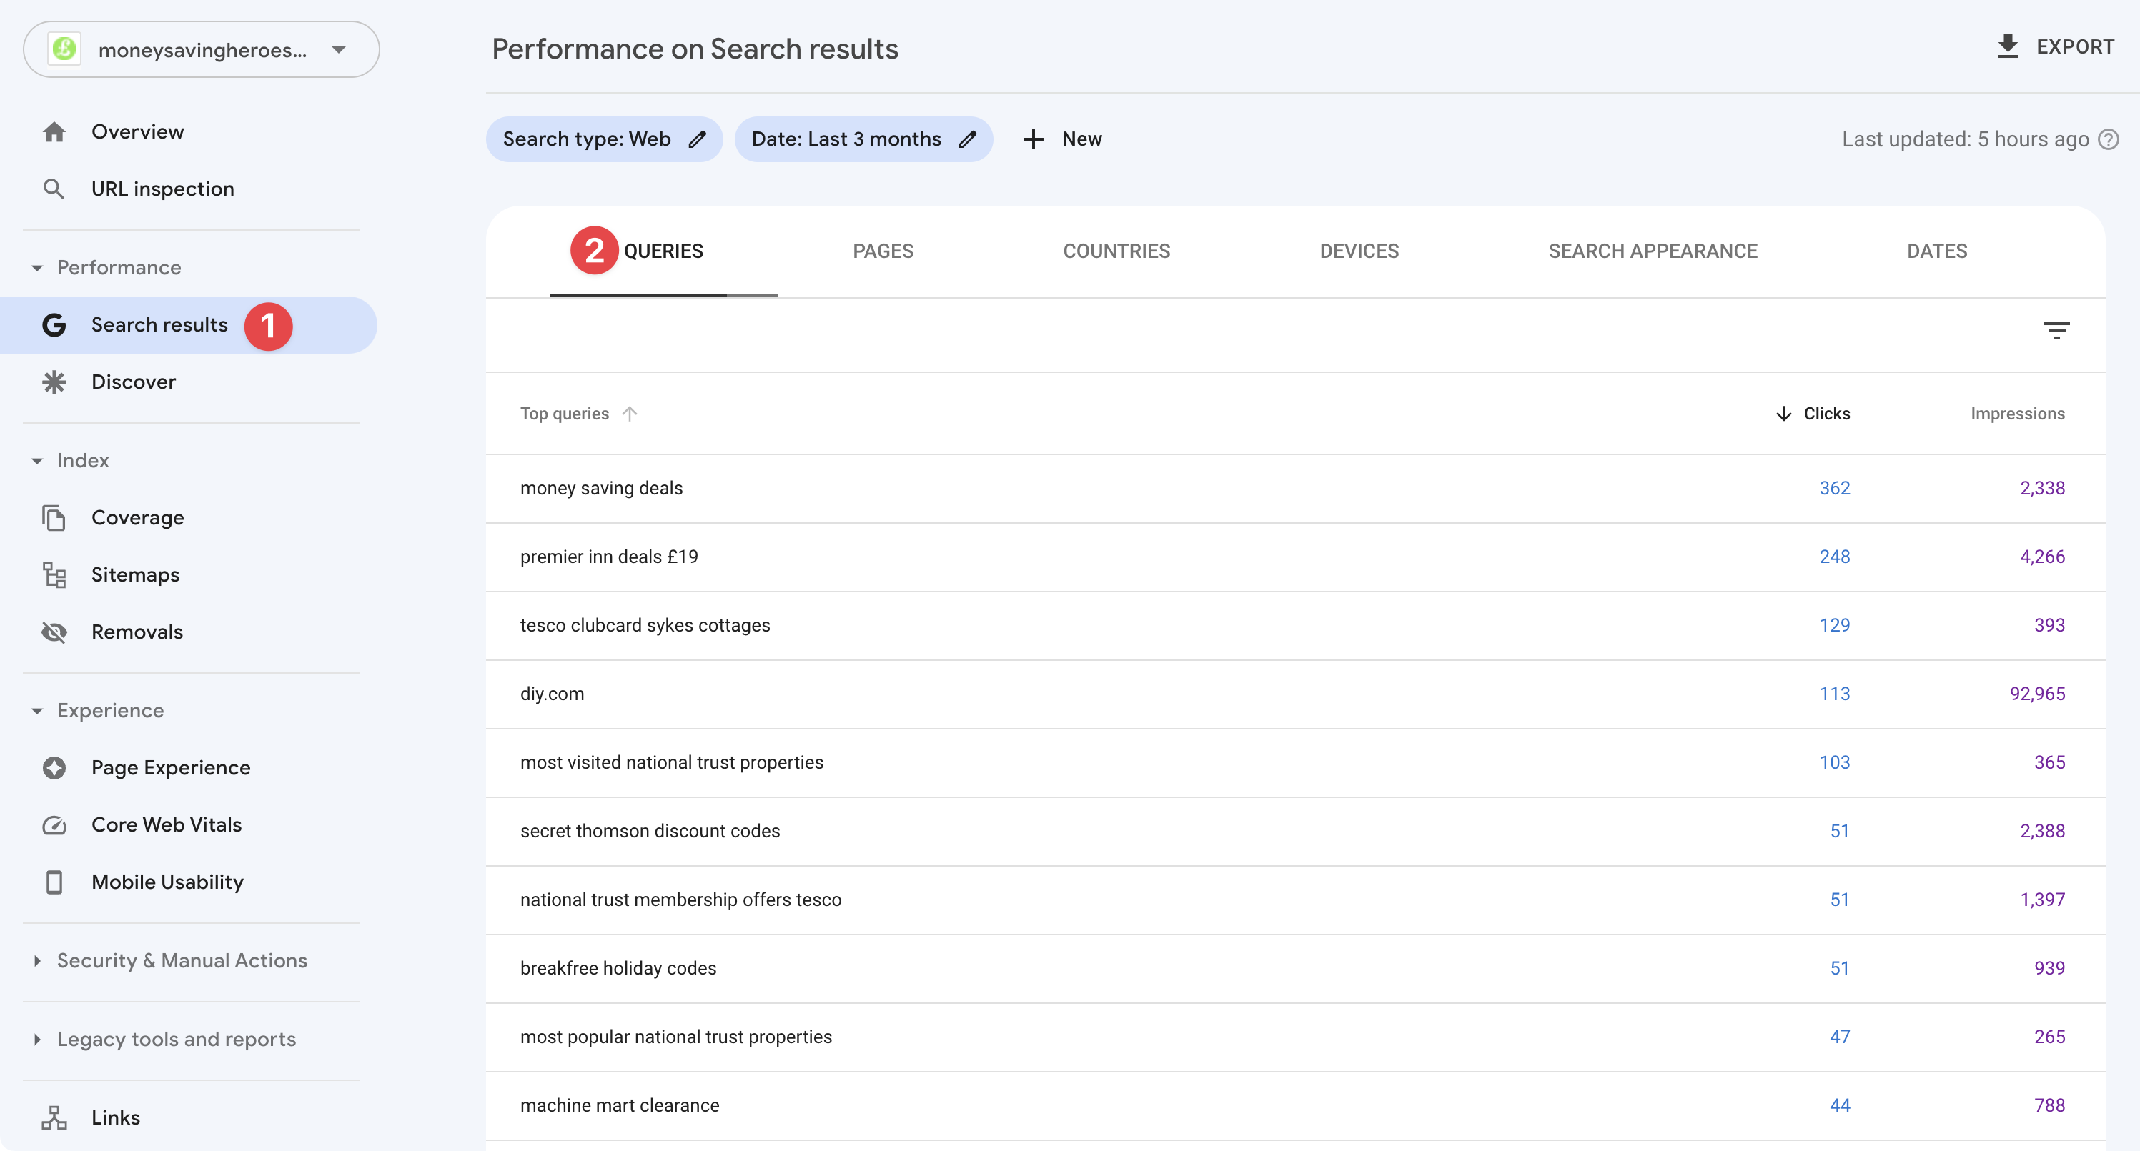
Task: Toggle the Top queries sort arrow
Action: [x=630, y=413]
